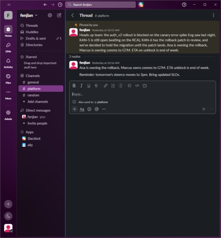Go back using the back arrow
This screenshot has width=221, height=238.
coord(45,5)
